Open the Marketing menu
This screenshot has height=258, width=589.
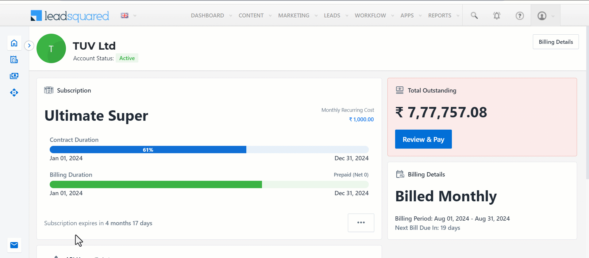(x=294, y=16)
